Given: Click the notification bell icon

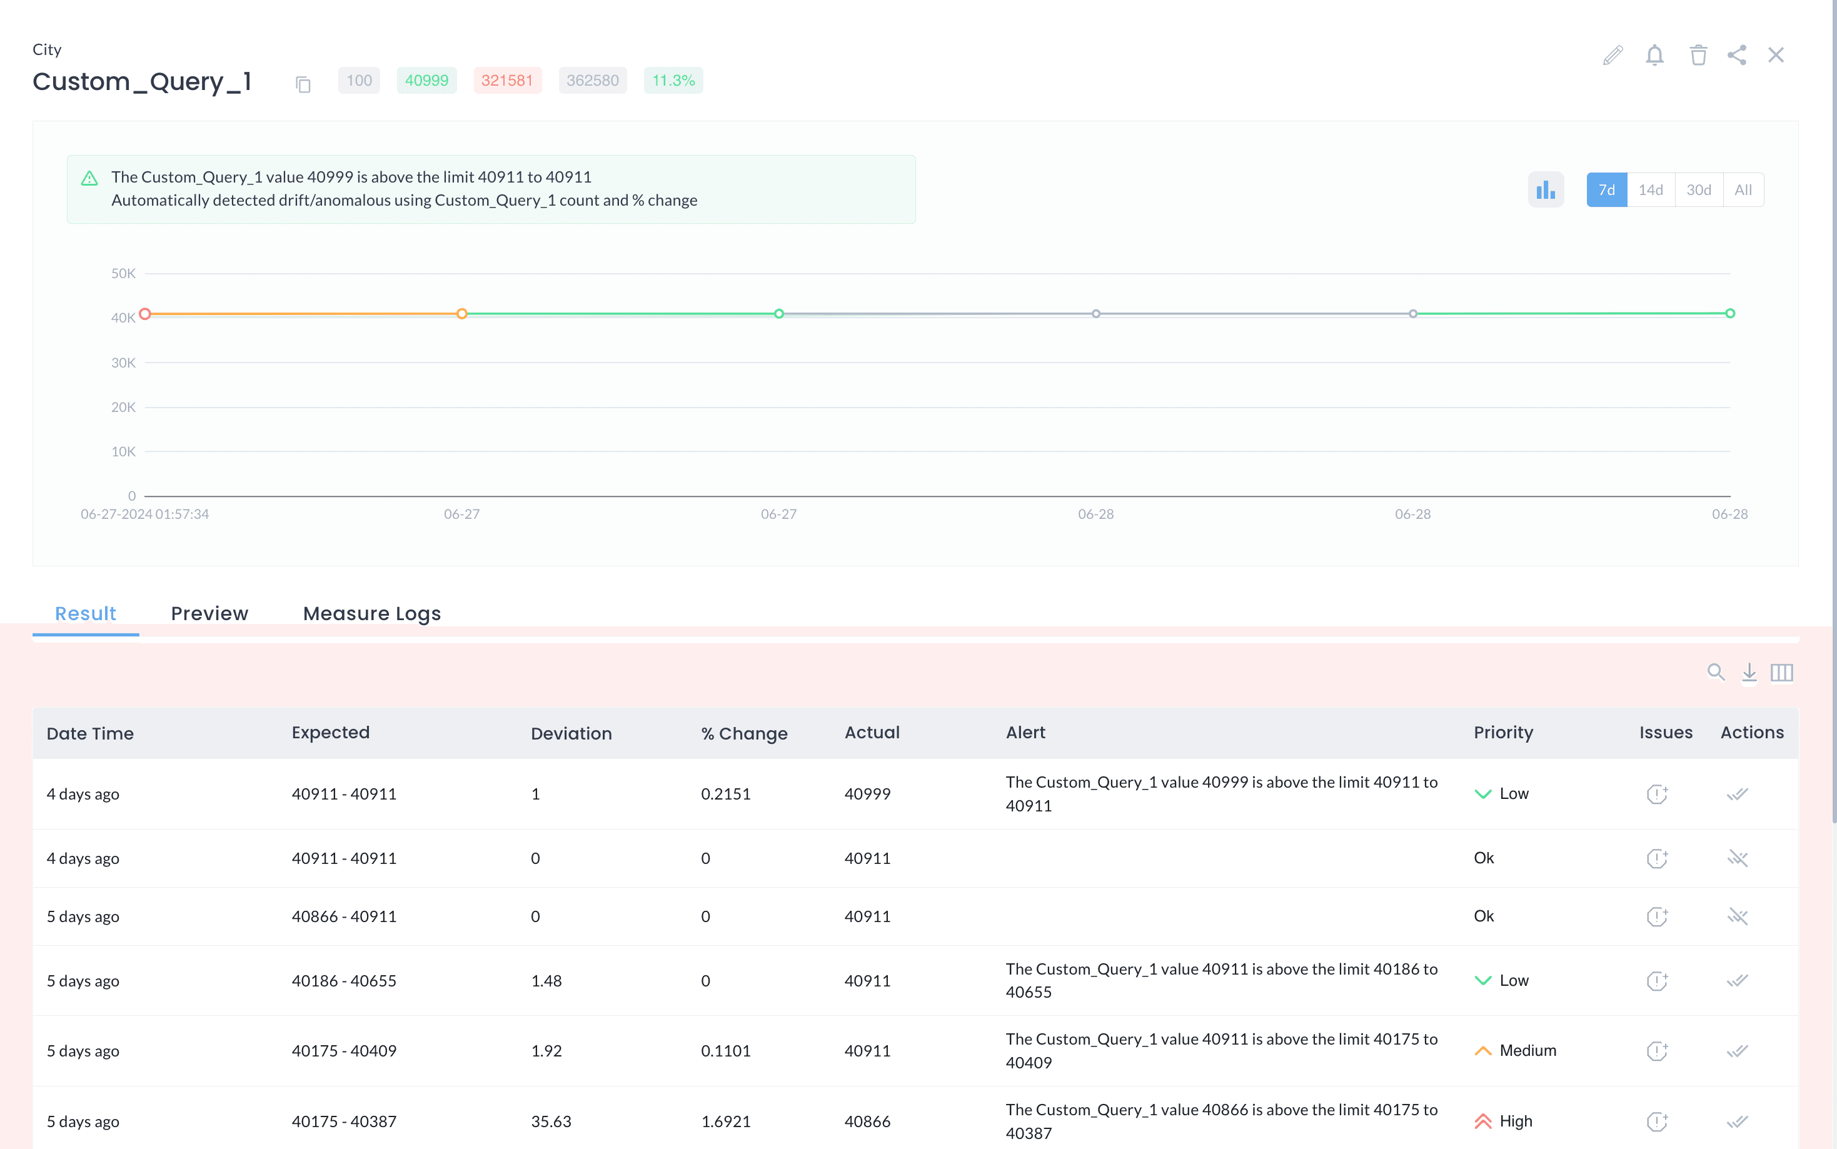Looking at the screenshot, I should [x=1655, y=55].
